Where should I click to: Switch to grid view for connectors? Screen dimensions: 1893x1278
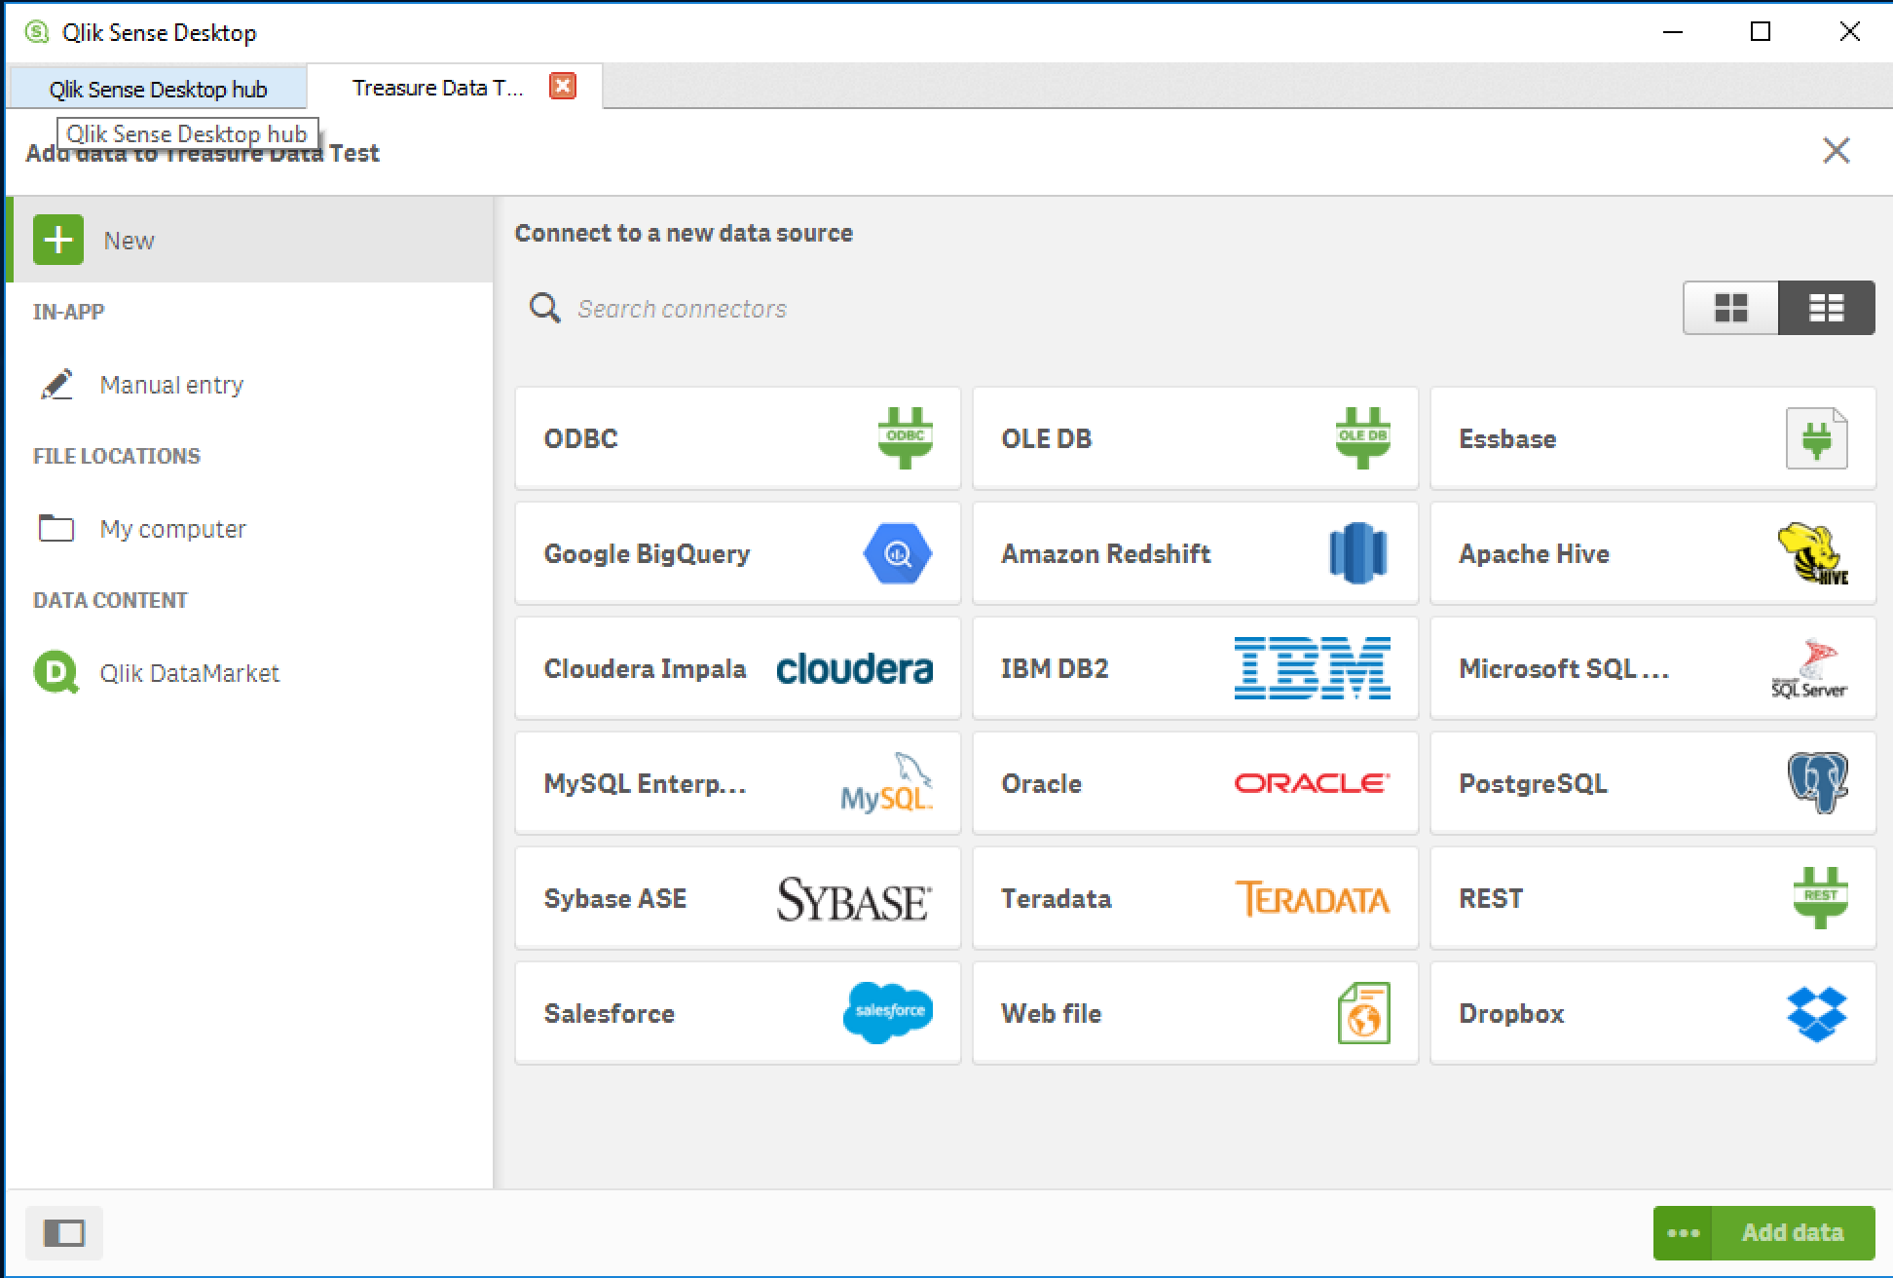(x=1730, y=307)
